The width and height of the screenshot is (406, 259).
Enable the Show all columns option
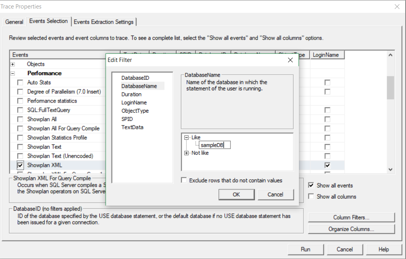[311, 196]
